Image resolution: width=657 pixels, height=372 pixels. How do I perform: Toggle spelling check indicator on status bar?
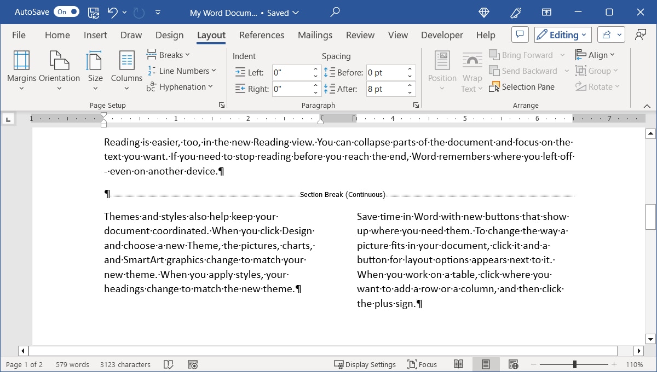169,364
